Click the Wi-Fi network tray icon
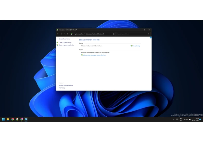 [x=185, y=119]
